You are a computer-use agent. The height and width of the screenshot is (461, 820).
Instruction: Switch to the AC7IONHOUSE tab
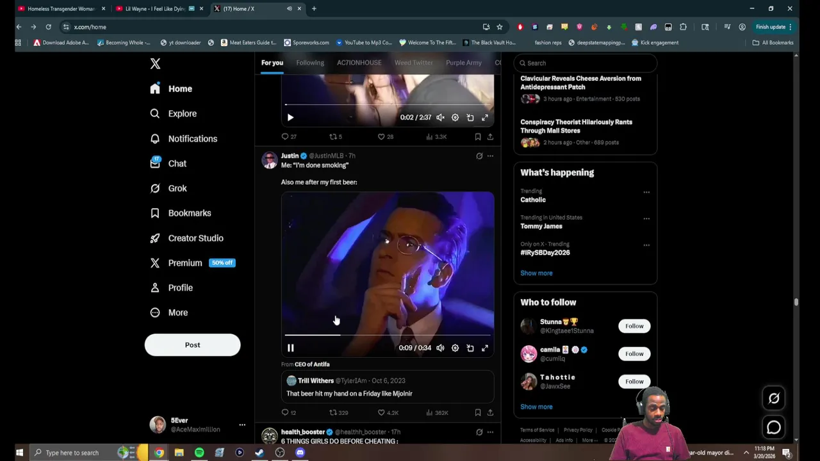[x=359, y=63]
